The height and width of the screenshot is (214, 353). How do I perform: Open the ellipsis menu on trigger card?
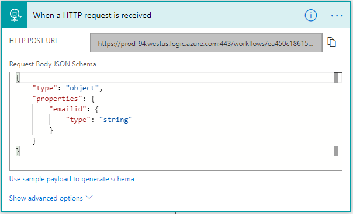pyautogui.click(x=337, y=16)
